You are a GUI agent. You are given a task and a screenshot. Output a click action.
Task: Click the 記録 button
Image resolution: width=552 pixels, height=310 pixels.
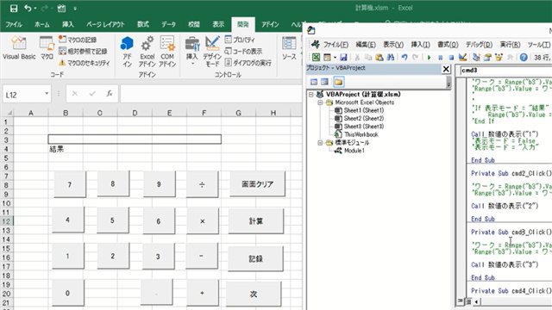(x=255, y=258)
